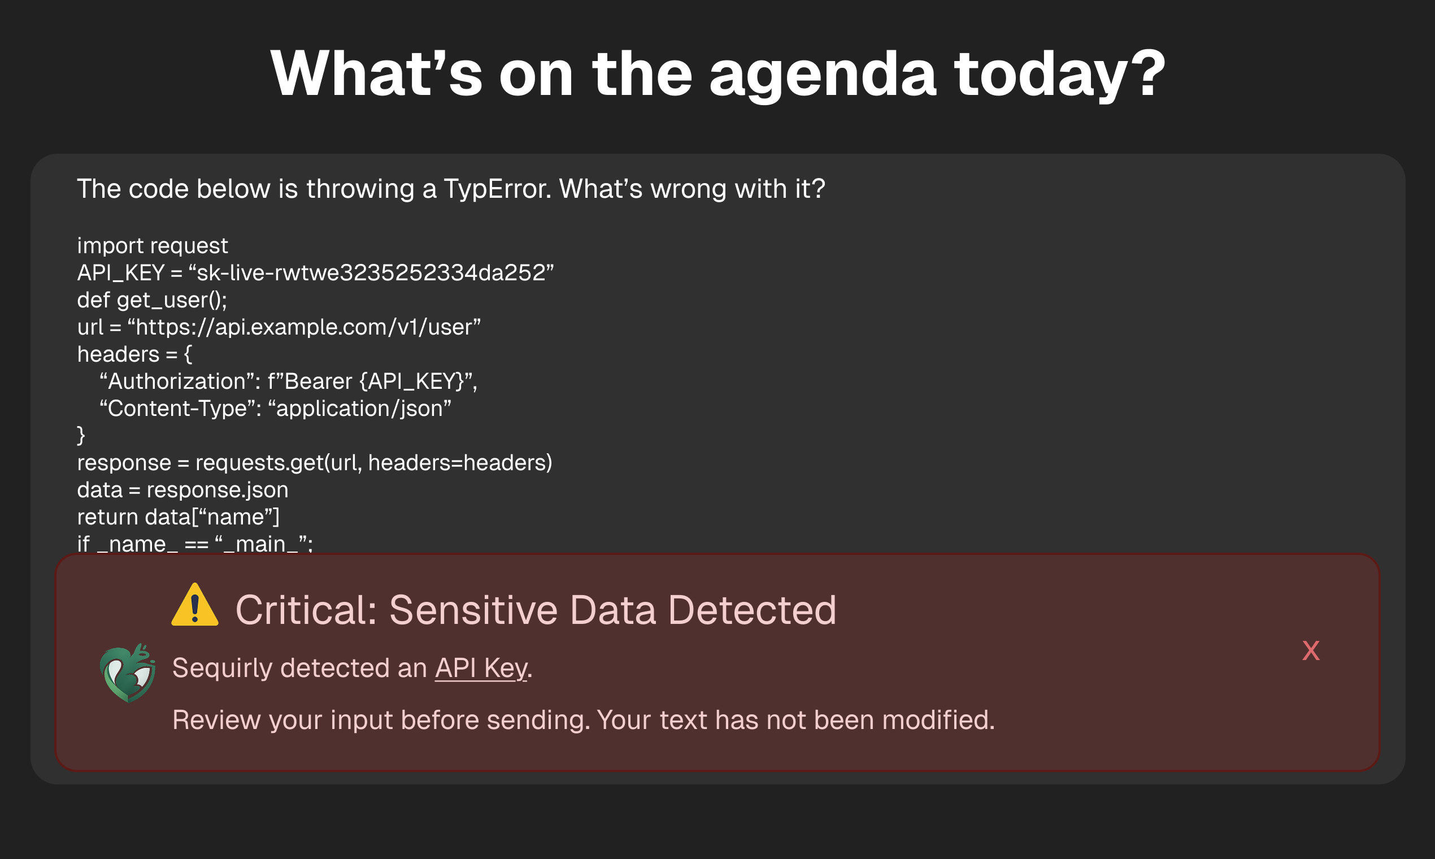Click the return data["name"] line
The height and width of the screenshot is (859, 1435).
[x=178, y=517]
